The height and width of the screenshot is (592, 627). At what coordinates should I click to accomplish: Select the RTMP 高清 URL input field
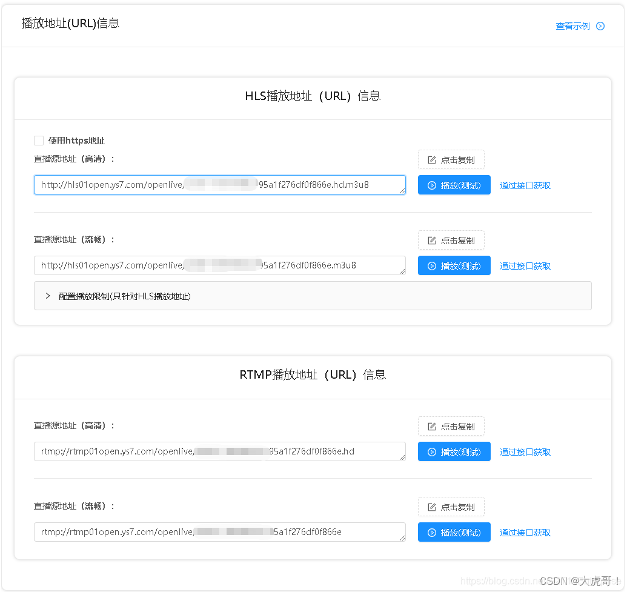click(x=220, y=451)
